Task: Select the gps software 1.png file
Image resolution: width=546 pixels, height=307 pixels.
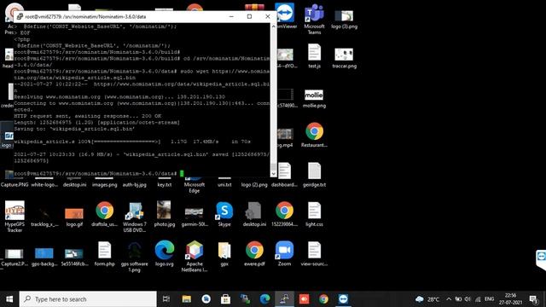Action: click(135, 257)
